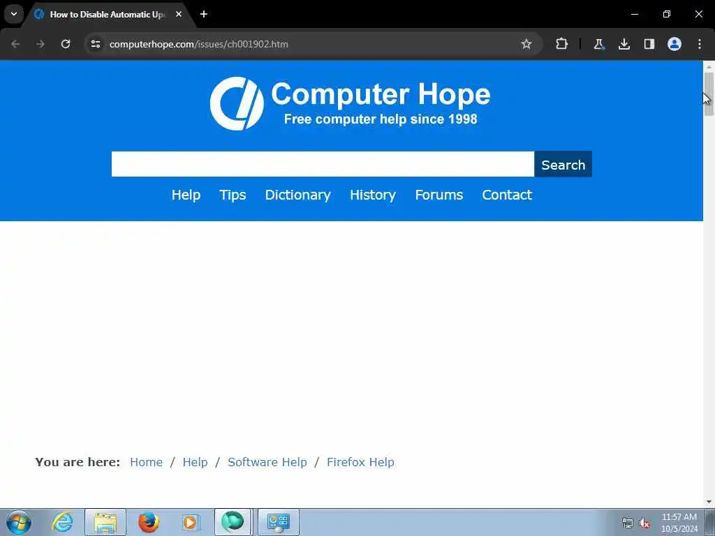Viewport: 715px width, 536px height.
Task: Open a new browser tab
Action: (204, 14)
